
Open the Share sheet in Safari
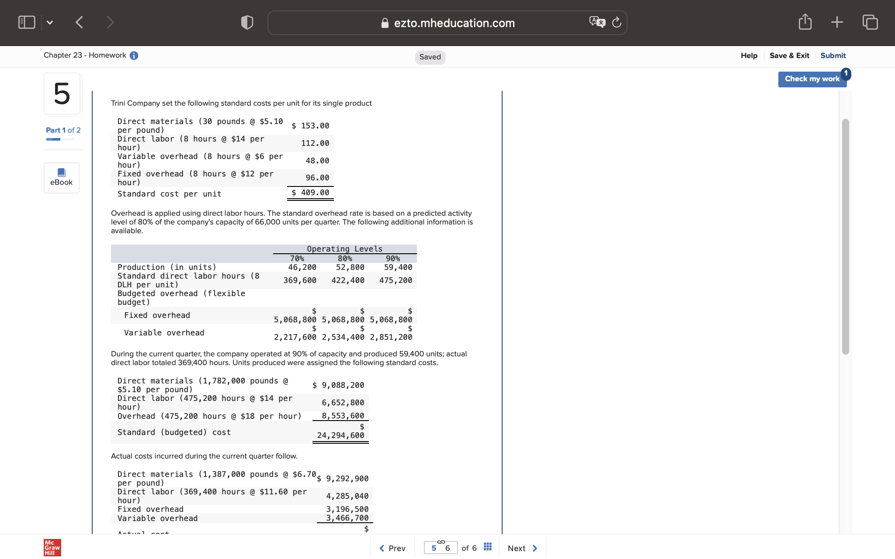point(805,22)
